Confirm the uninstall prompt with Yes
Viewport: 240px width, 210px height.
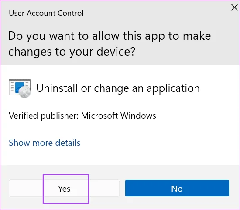click(64, 188)
